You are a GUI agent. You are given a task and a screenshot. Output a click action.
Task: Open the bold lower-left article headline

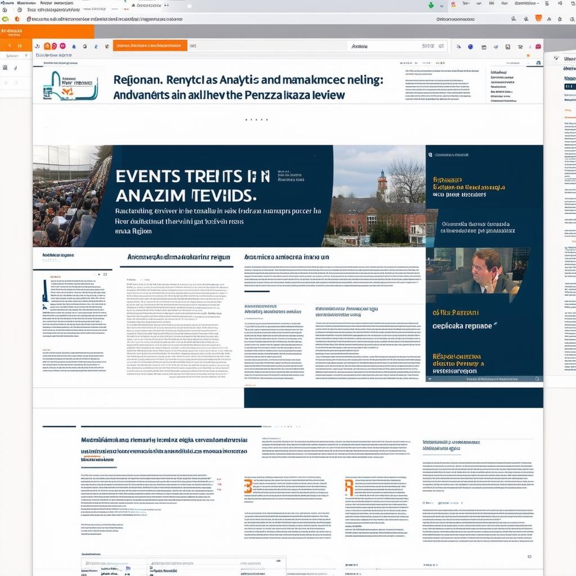click(164, 446)
